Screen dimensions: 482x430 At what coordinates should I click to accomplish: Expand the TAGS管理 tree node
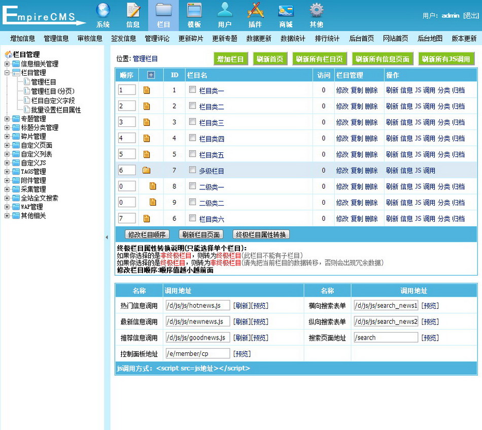click(x=7, y=172)
